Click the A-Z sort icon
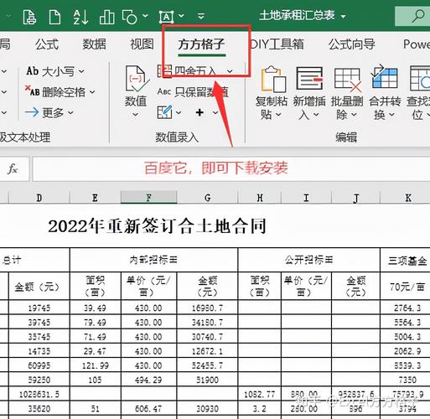This screenshot has width=430, height=419. 80,17
